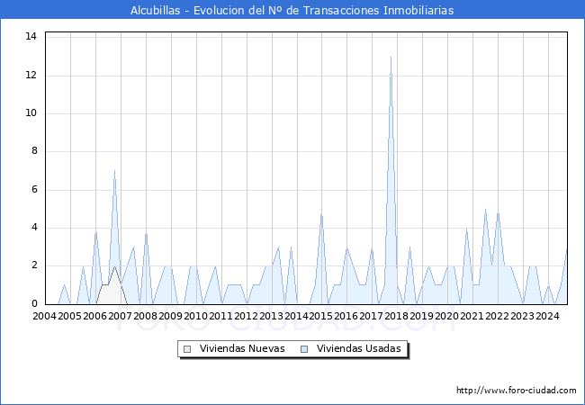Click the y-axis label 8
Image resolution: width=585 pixels, height=405 pixels.
tap(35, 150)
